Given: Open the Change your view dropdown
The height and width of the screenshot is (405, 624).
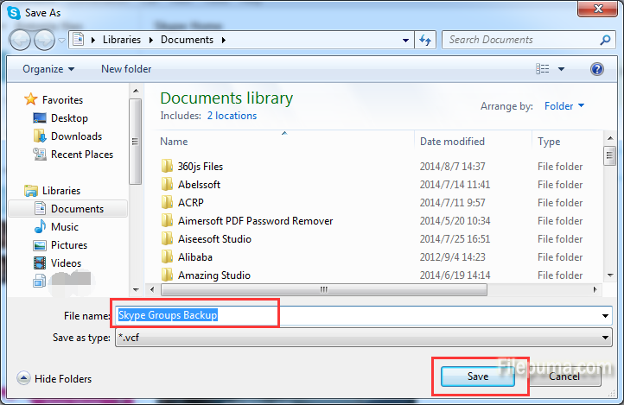Looking at the screenshot, I should pos(561,69).
